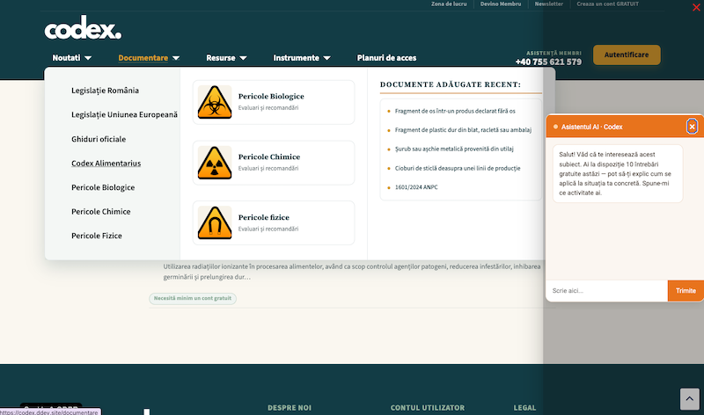Click the radiation icon for Pericole Chimice
The width and height of the screenshot is (704, 415).
point(215,163)
